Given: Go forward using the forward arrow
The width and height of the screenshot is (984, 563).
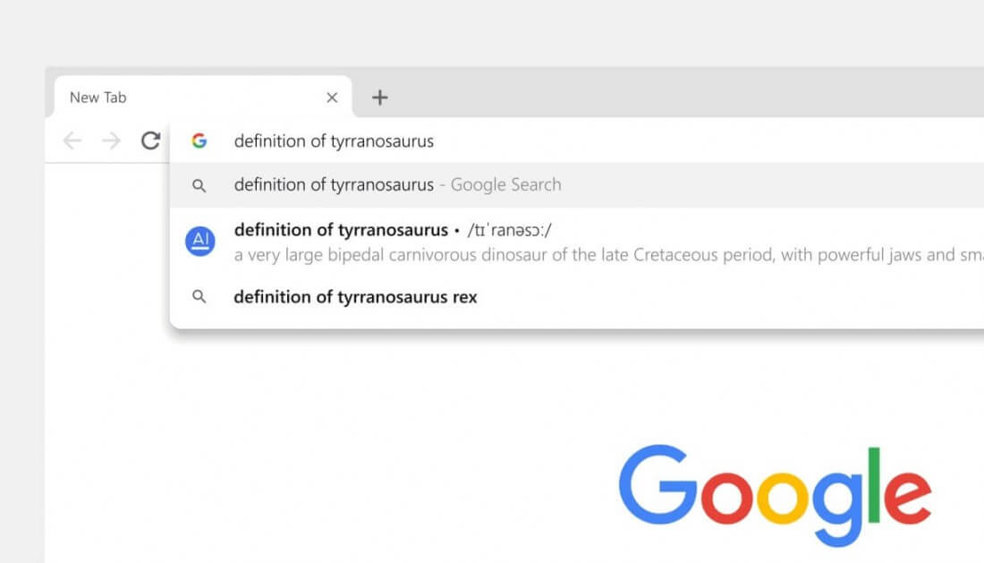Looking at the screenshot, I should point(111,140).
